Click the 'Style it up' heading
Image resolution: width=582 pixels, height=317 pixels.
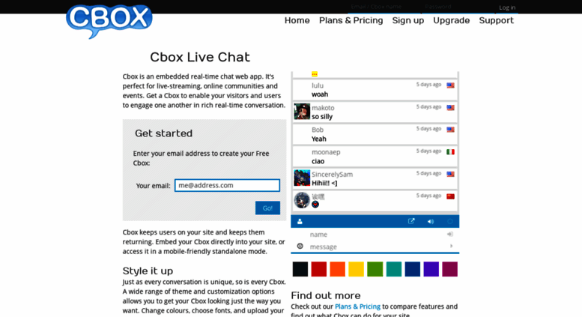pos(148,271)
